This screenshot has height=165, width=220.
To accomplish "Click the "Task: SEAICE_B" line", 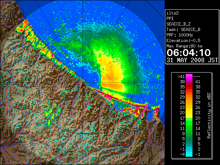I will click(183, 30).
